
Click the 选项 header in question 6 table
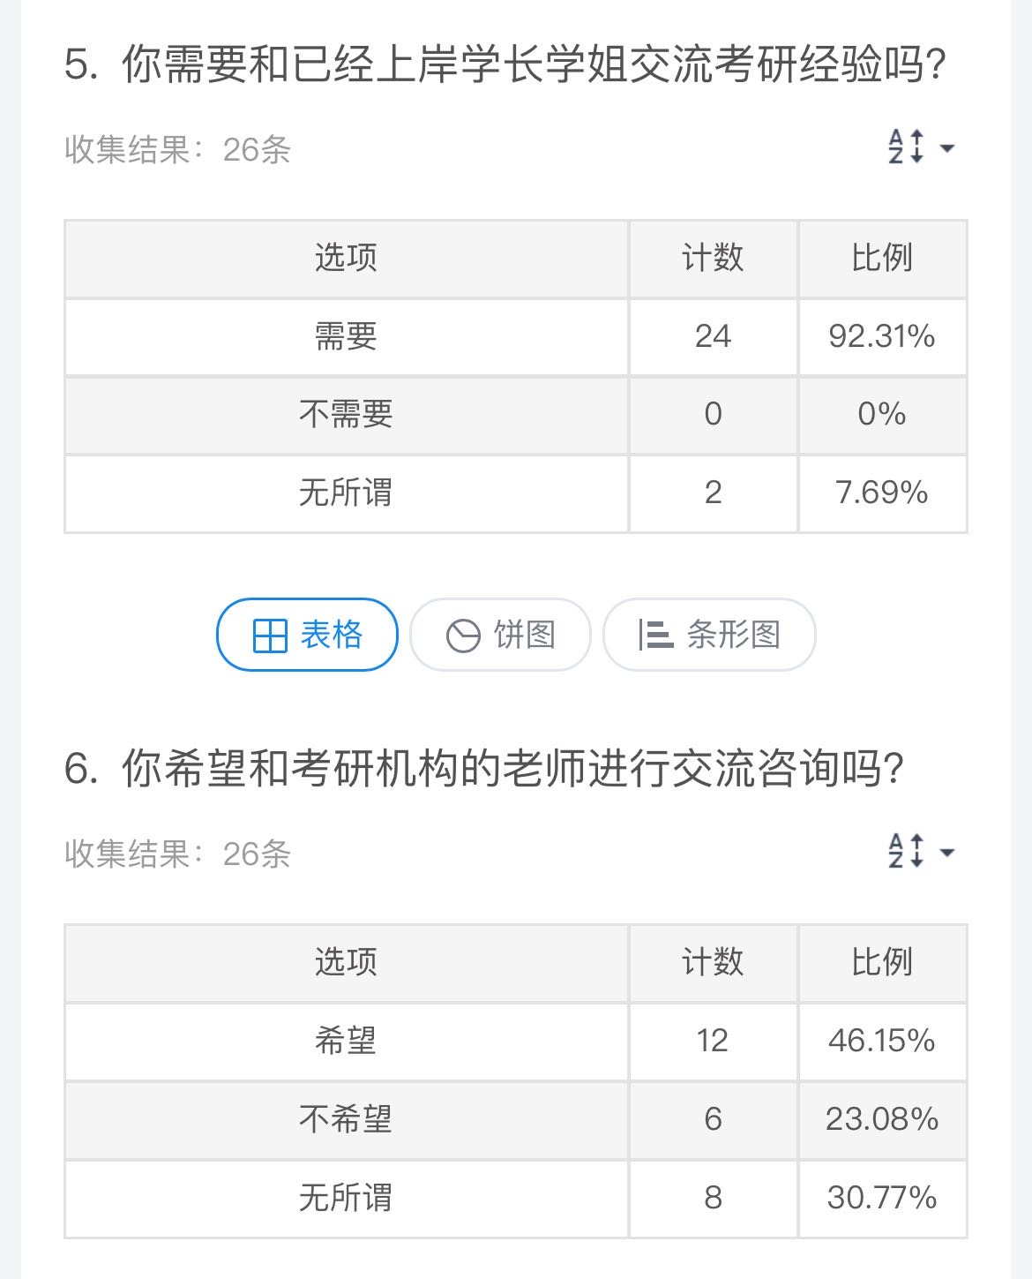pos(346,963)
